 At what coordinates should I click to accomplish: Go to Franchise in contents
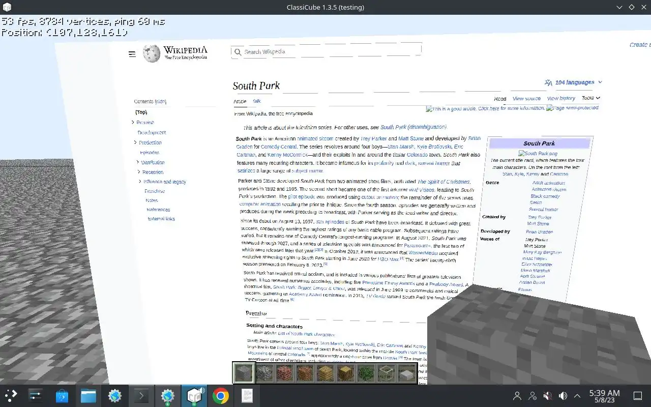coord(155,191)
